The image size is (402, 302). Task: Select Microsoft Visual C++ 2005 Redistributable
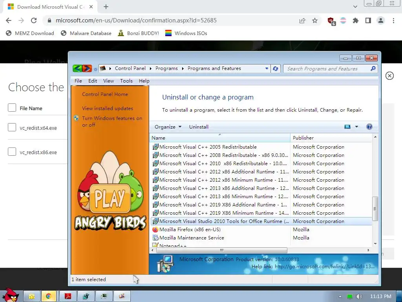pos(261,147)
